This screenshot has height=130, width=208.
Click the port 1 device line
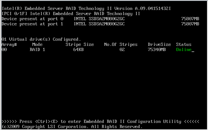pos(100,24)
